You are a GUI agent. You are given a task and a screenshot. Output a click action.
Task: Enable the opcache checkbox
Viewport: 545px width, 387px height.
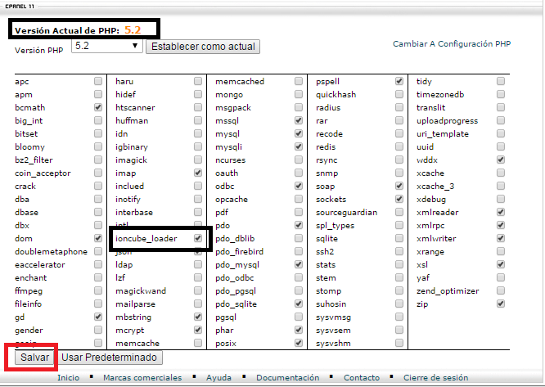click(298, 199)
